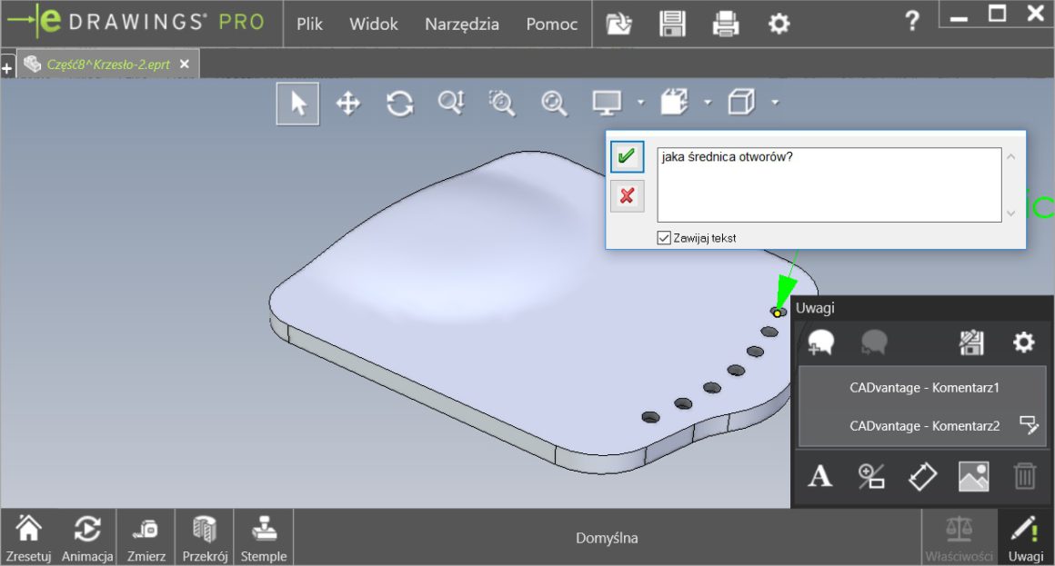Reset the view with Zresetuj
Screen dimensions: 1055x566
click(x=29, y=534)
